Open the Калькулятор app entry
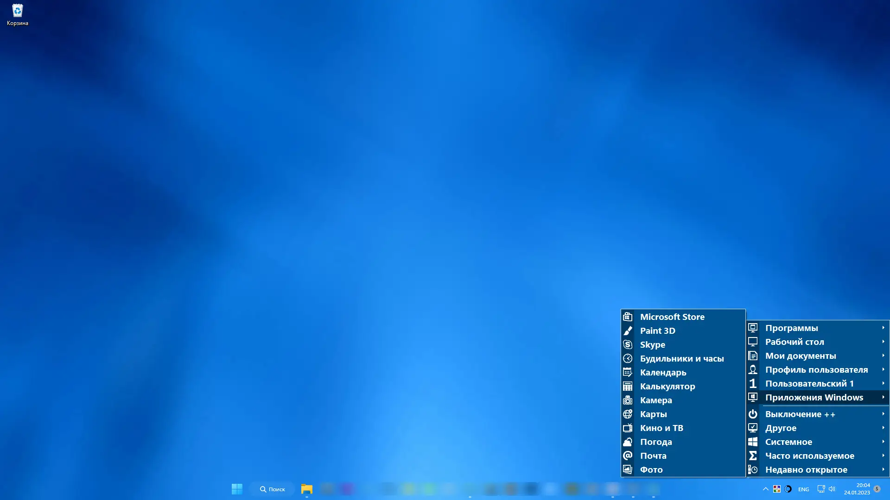This screenshot has width=890, height=500. [x=667, y=387]
